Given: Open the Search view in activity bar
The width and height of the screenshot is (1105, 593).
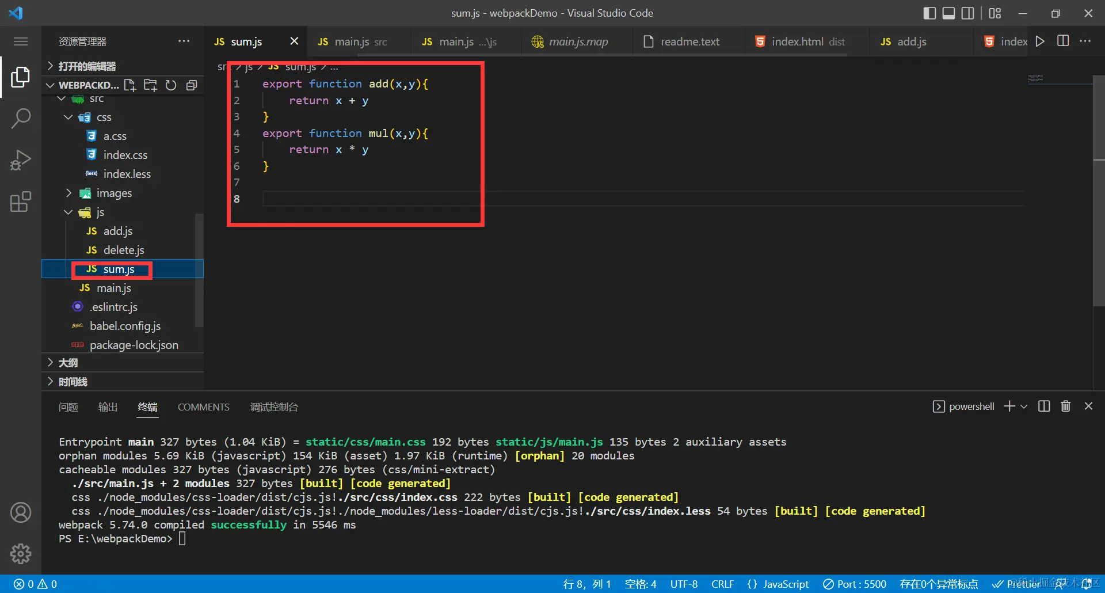Looking at the screenshot, I should tap(21, 119).
